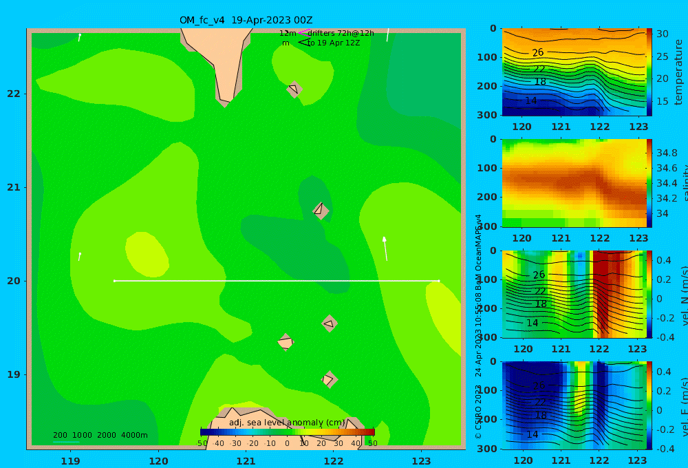
Task: Select the small island marker near 22N
Action: 294,89
